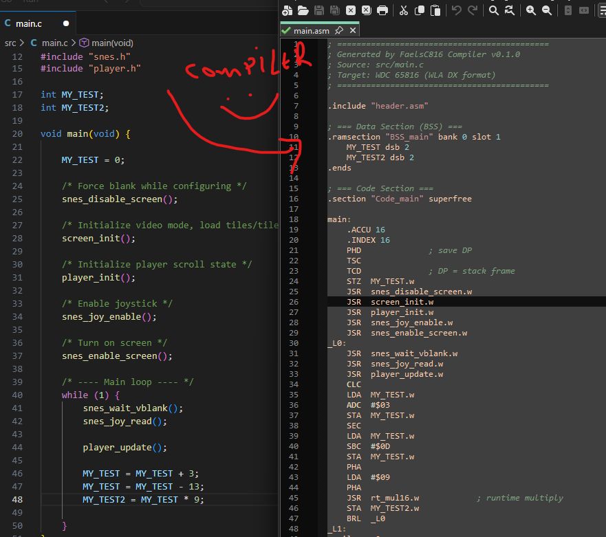Click the Redo arrow icon
This screenshot has height=537, width=606.
(x=473, y=10)
